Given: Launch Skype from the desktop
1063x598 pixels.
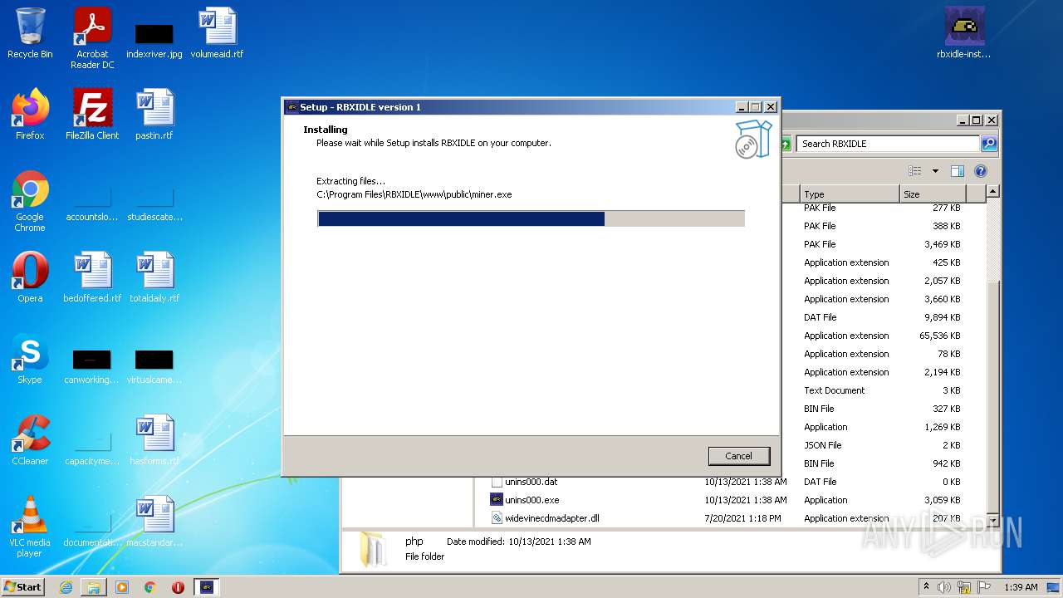Looking at the screenshot, I should 30,359.
